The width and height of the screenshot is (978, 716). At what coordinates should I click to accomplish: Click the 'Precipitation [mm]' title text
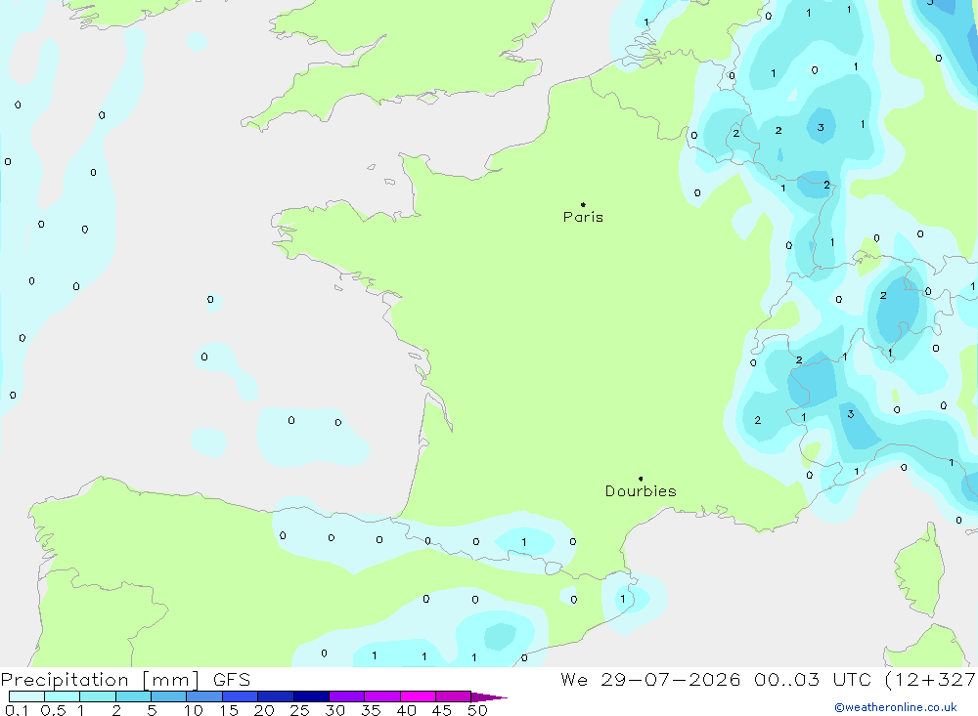click(101, 680)
